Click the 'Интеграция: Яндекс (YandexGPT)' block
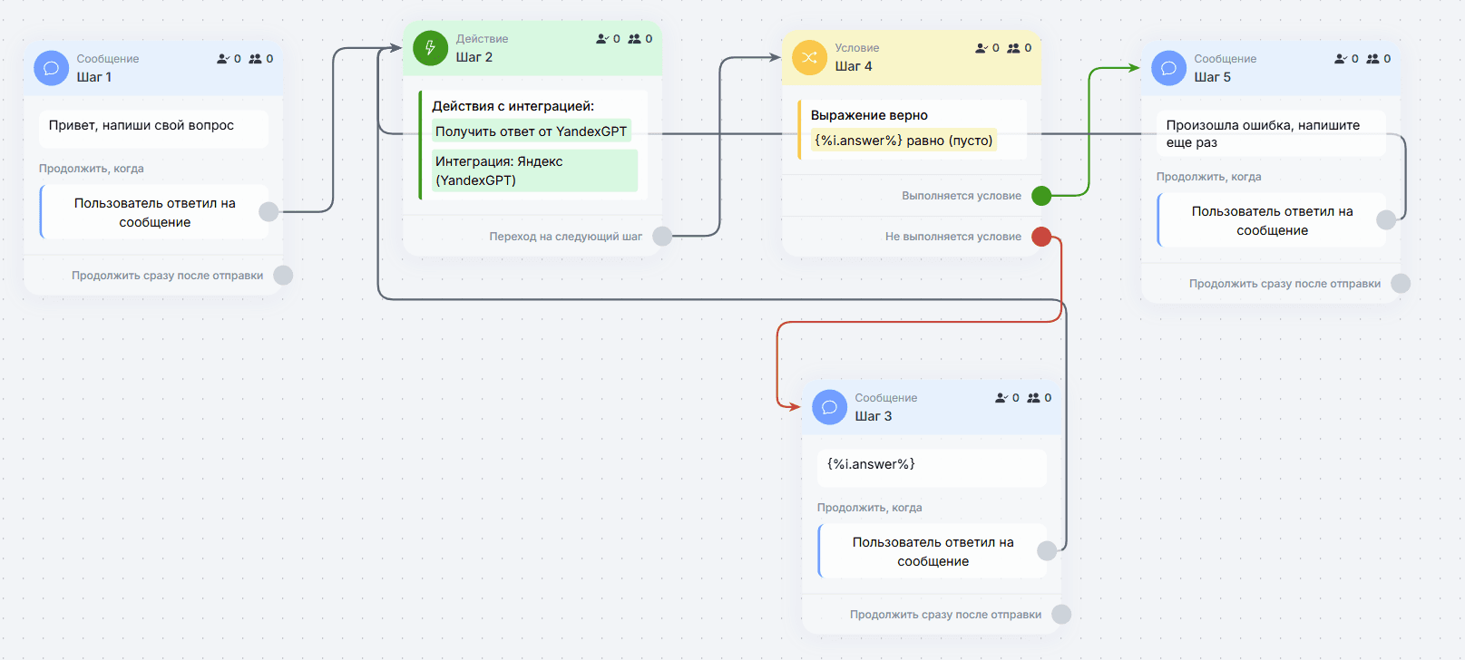The image size is (1465, 660). point(534,170)
